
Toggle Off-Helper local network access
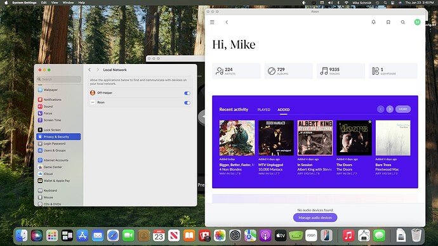[187, 93]
